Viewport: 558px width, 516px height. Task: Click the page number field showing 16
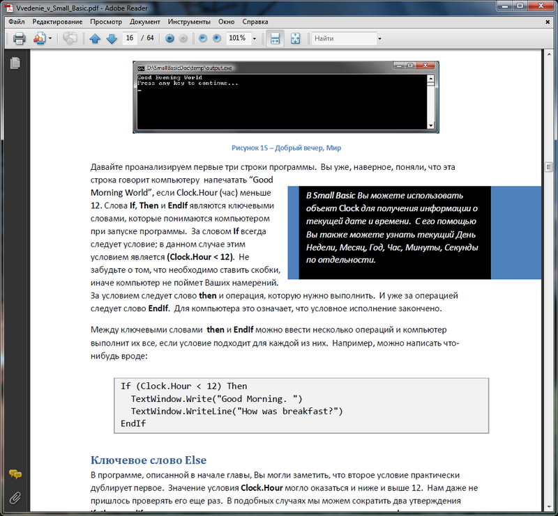click(130, 38)
